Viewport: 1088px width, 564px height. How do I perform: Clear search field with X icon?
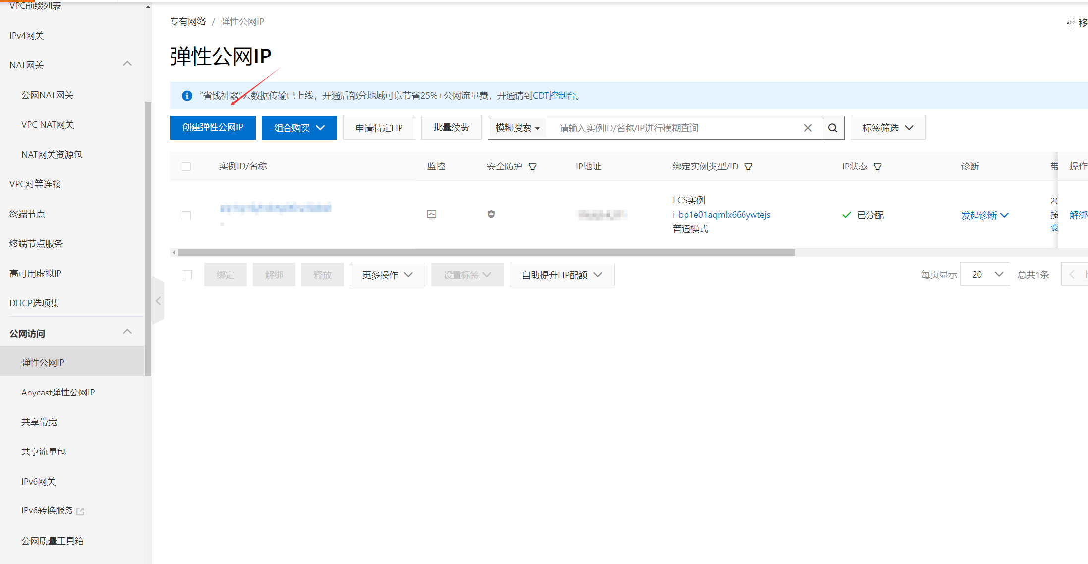click(x=808, y=128)
